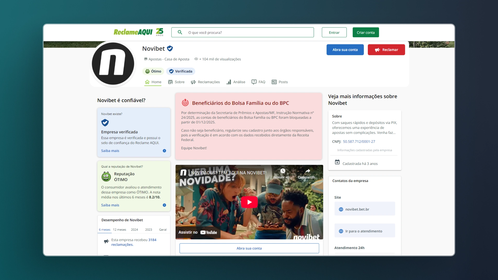Switch to the Reclamações tab
498x280 pixels.
(x=205, y=82)
